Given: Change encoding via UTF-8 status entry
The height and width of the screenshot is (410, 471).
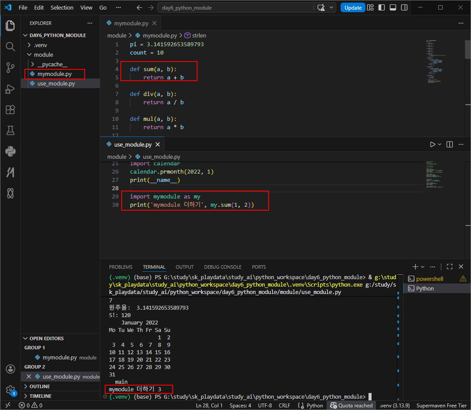Looking at the screenshot, I should (265, 405).
